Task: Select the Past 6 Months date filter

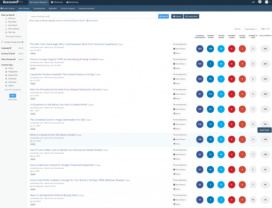Action: pos(6,29)
